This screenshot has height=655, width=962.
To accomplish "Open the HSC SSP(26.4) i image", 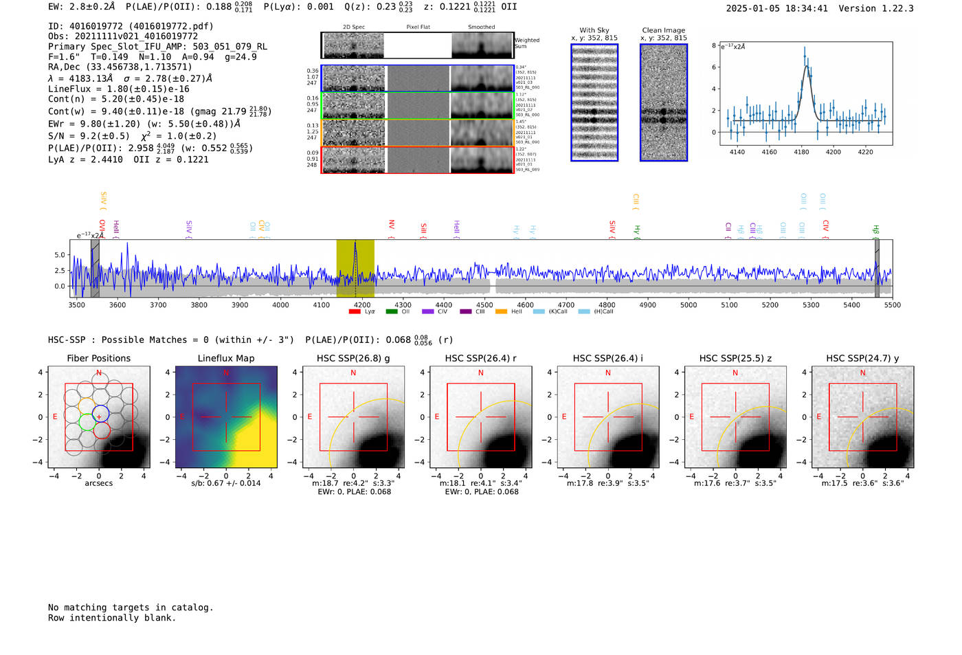I will (608, 417).
